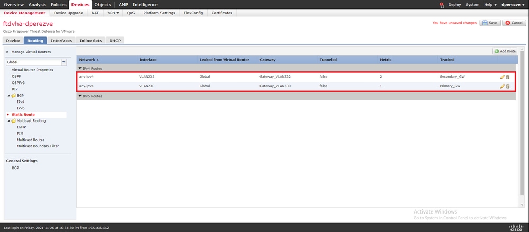
Task: Switch to the Inline Sets sub-tab
Action: tap(91, 40)
